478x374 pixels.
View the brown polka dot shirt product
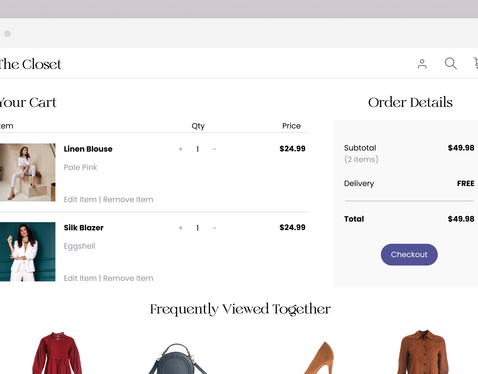(423, 352)
